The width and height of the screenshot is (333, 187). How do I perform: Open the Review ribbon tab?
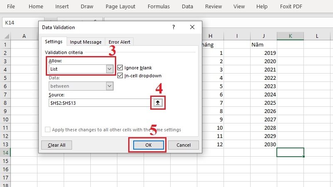tap(214, 7)
